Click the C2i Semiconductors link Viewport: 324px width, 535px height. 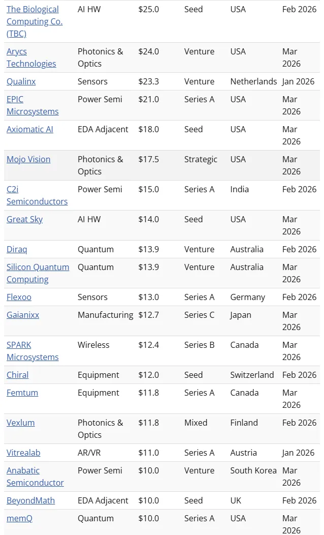[x=13, y=189]
